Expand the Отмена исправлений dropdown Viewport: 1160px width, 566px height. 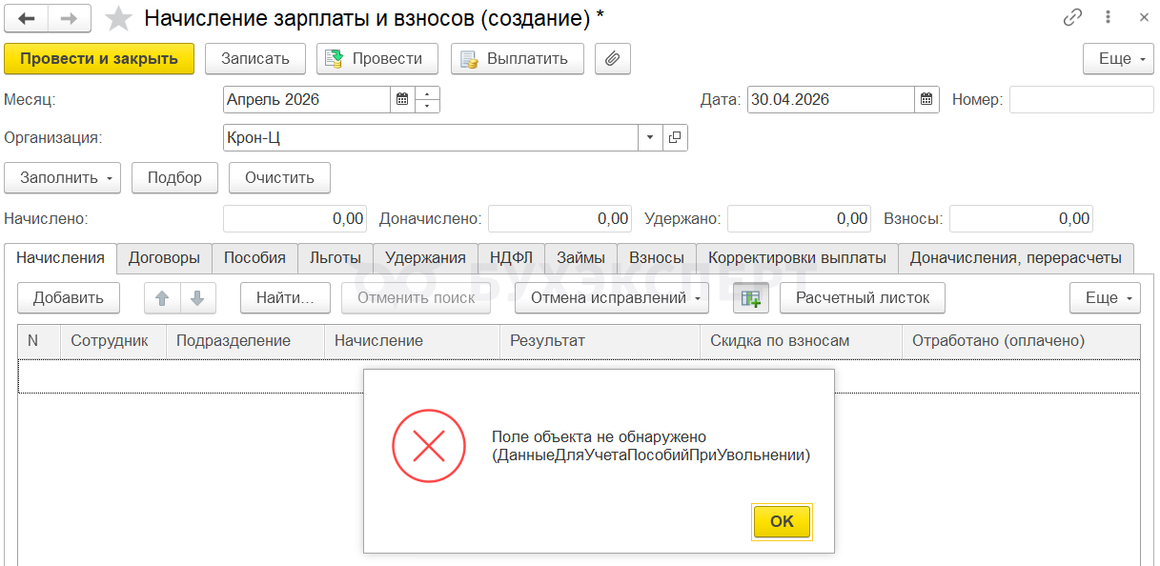(612, 298)
